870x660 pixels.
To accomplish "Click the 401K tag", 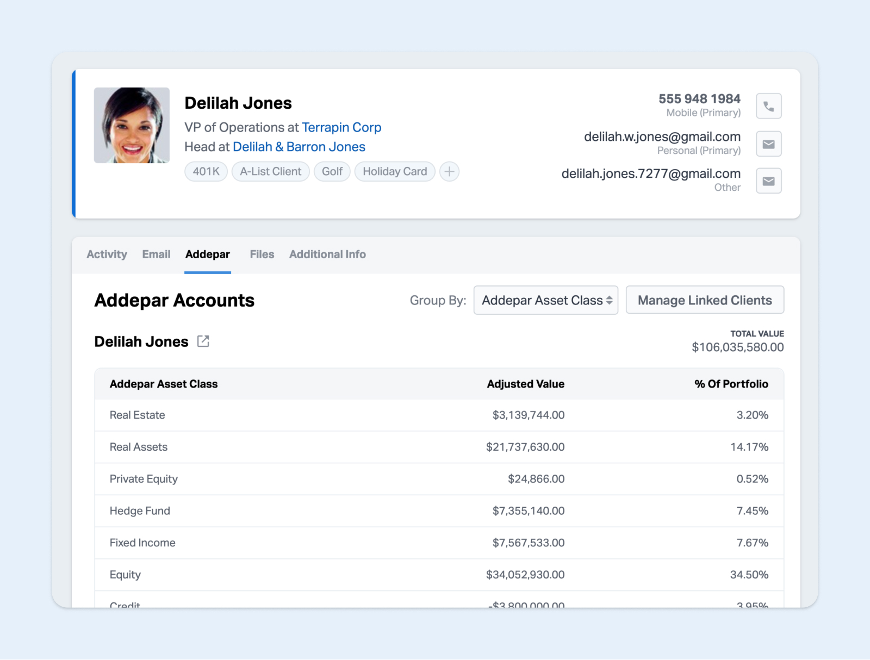I will click(x=206, y=172).
